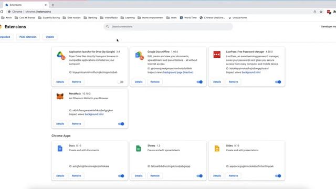
Task: Open the Cool M Brands bookmark folder
Action: pos(25,17)
